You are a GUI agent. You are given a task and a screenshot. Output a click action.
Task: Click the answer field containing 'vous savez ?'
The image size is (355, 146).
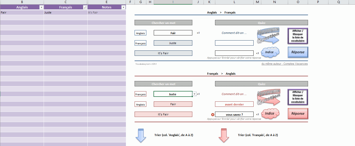[234, 115]
